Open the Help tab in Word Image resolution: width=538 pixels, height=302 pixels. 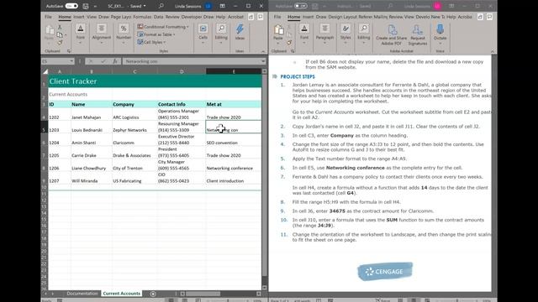(x=451, y=17)
